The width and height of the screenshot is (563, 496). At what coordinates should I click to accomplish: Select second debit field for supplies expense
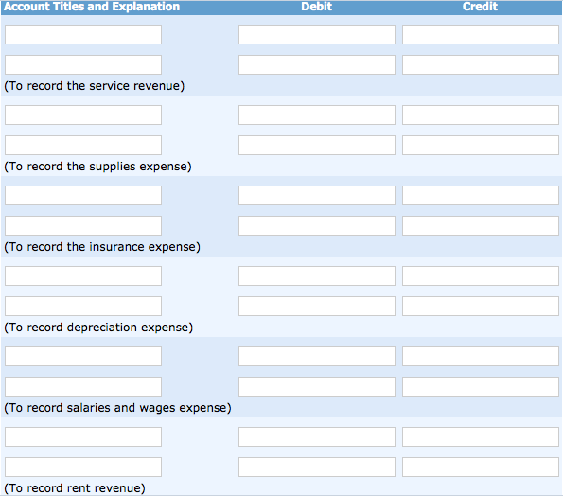[317, 145]
